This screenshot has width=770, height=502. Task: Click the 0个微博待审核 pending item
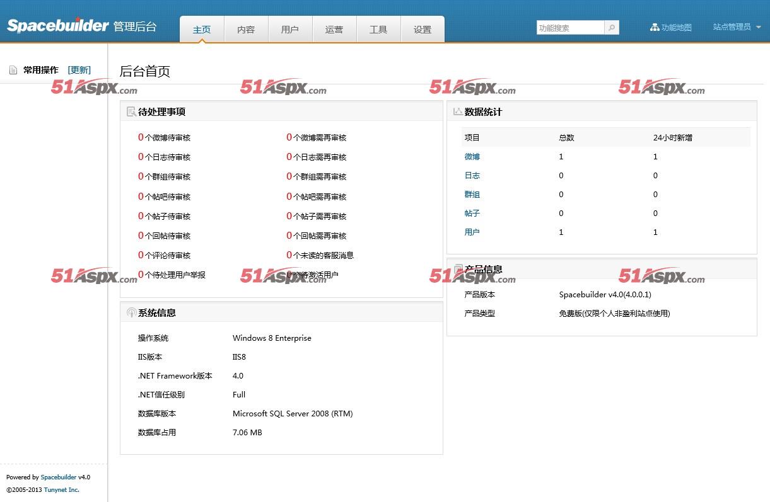point(164,137)
